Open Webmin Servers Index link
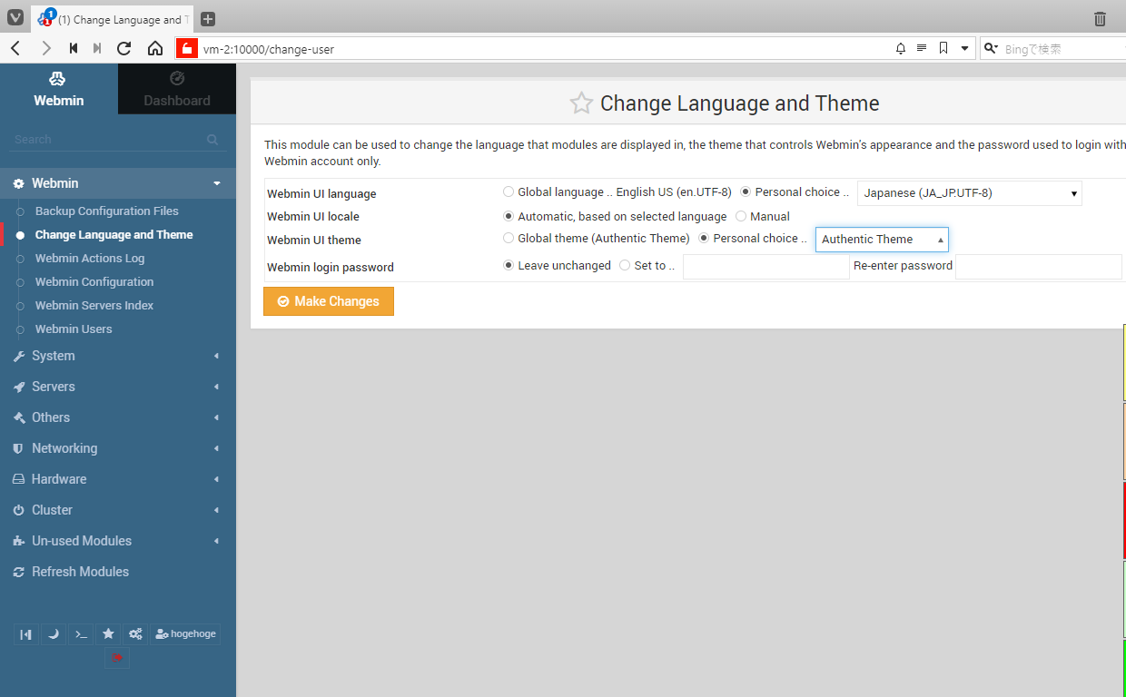 [94, 305]
